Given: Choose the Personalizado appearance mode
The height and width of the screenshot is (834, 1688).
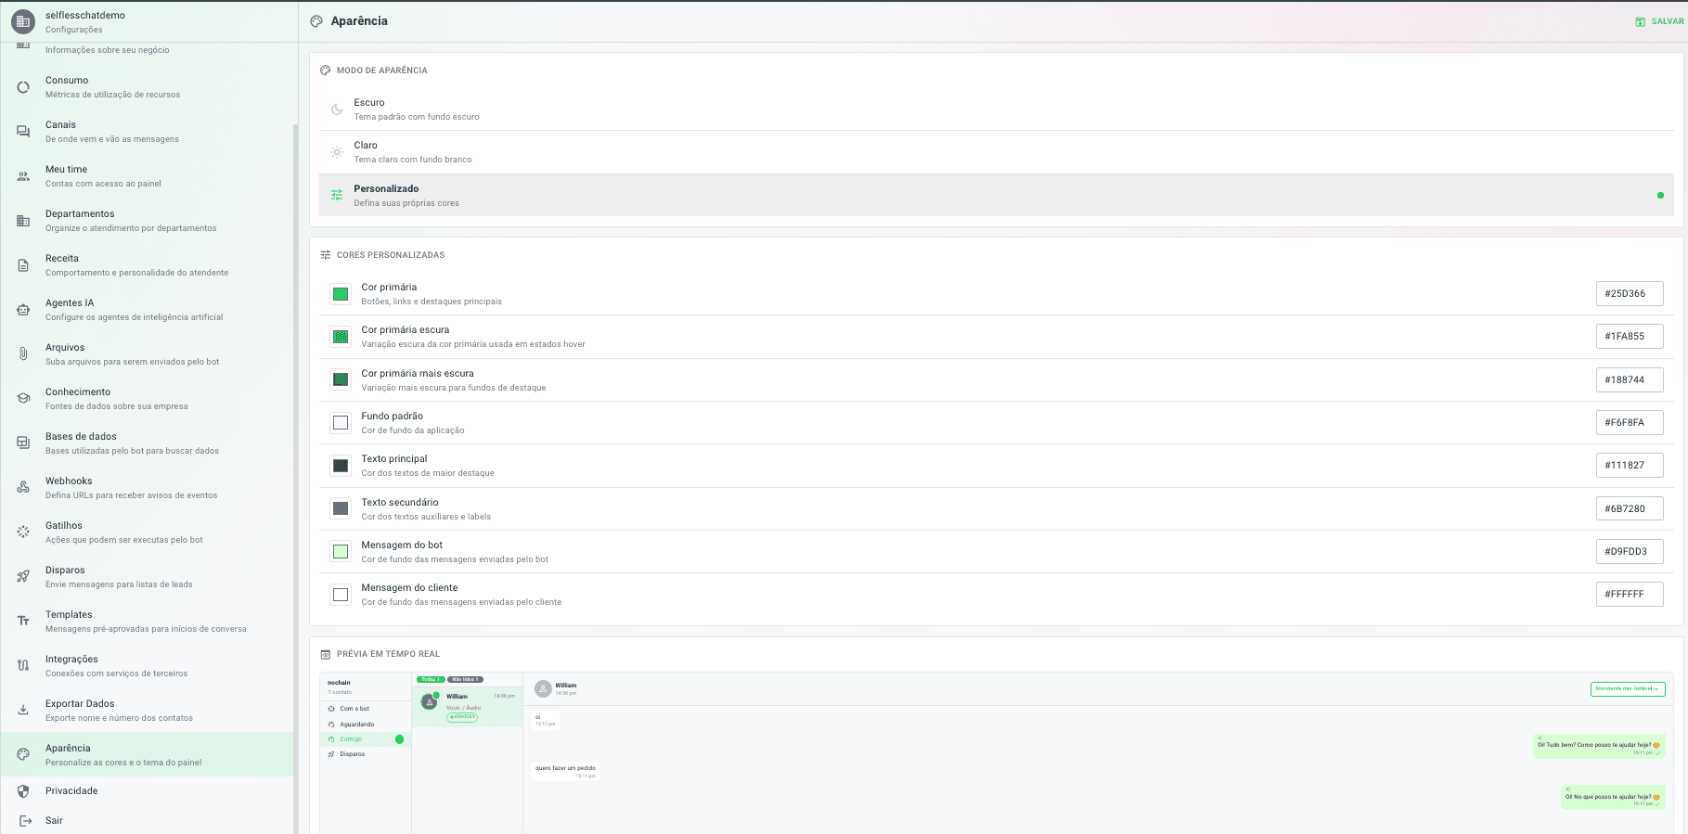Looking at the screenshot, I should coord(996,195).
